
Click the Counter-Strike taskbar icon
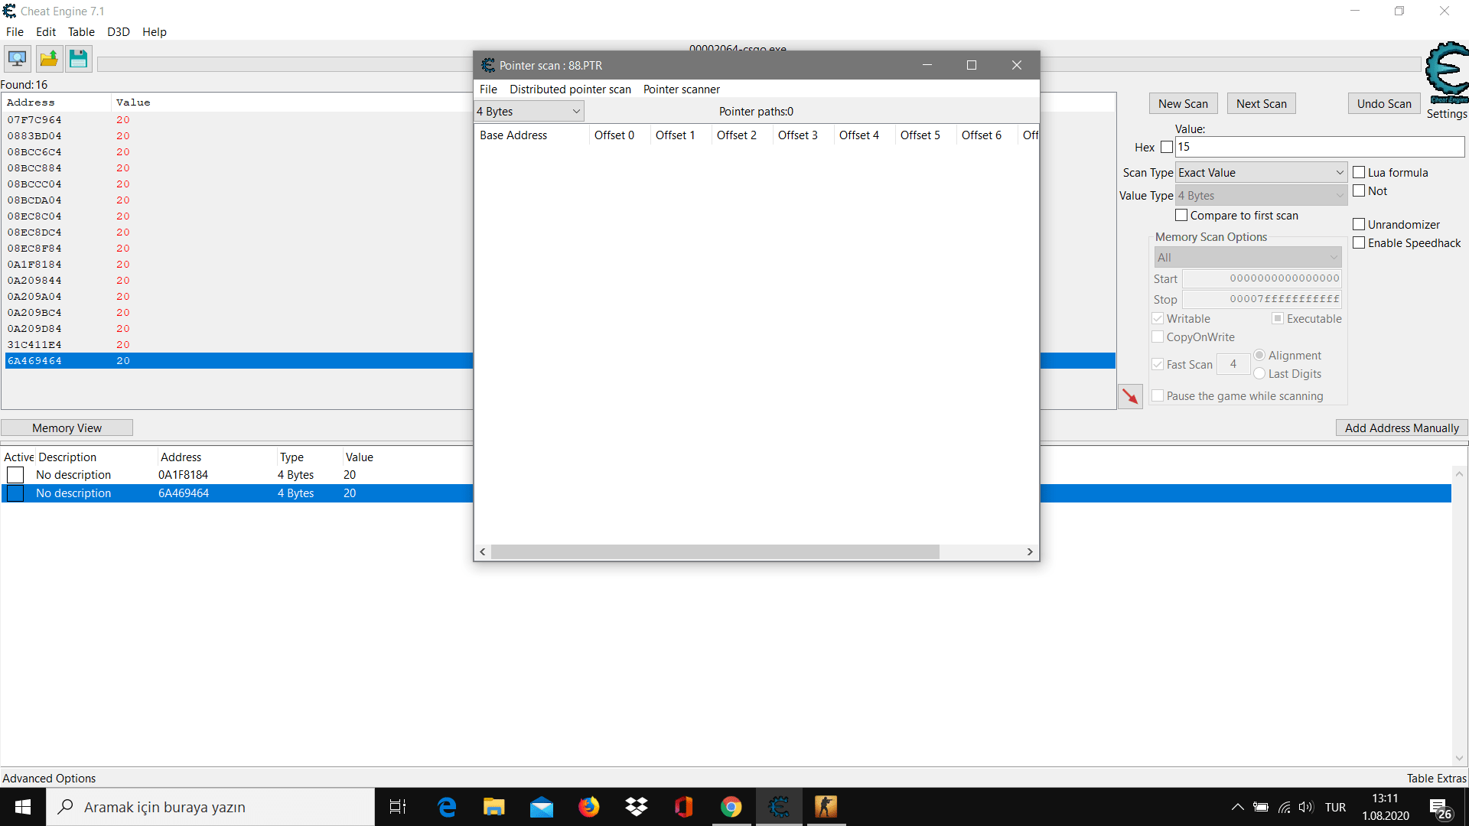826,807
